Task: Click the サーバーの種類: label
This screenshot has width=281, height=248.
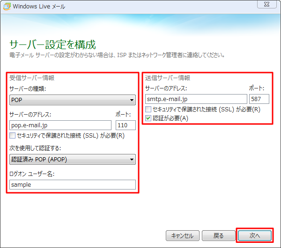Action: coord(28,88)
